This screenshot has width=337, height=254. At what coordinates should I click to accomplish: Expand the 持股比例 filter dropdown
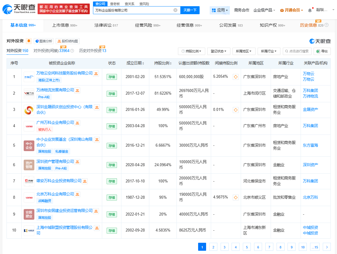[x=191, y=51]
